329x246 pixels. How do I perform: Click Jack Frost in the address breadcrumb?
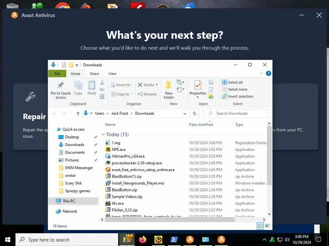[x=120, y=113]
